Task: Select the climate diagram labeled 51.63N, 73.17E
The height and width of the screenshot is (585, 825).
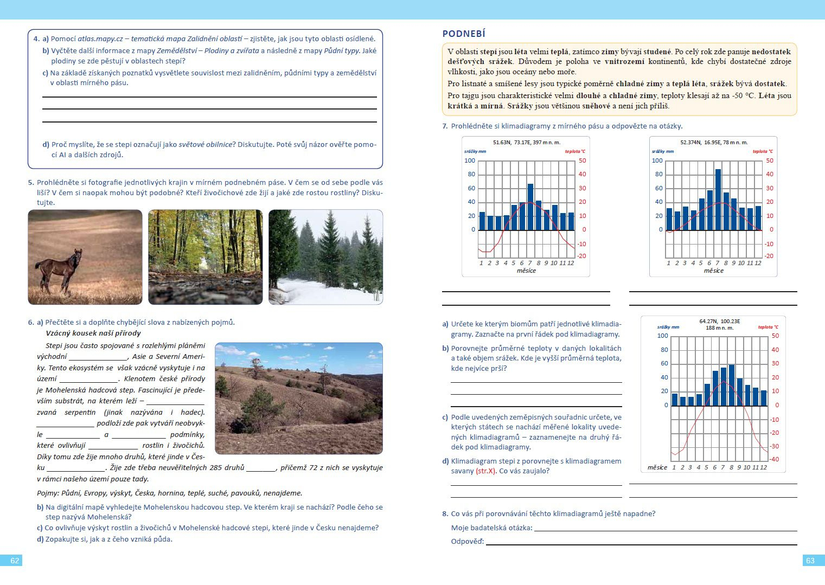Action: tap(526, 207)
